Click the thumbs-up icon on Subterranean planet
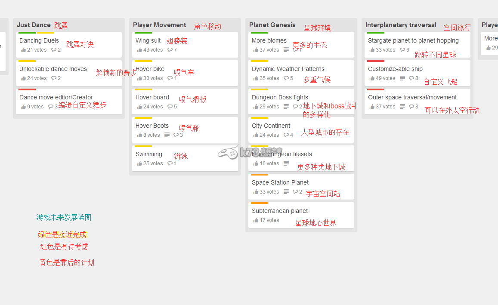Screen dimensions: 498x305 [x=256, y=220]
